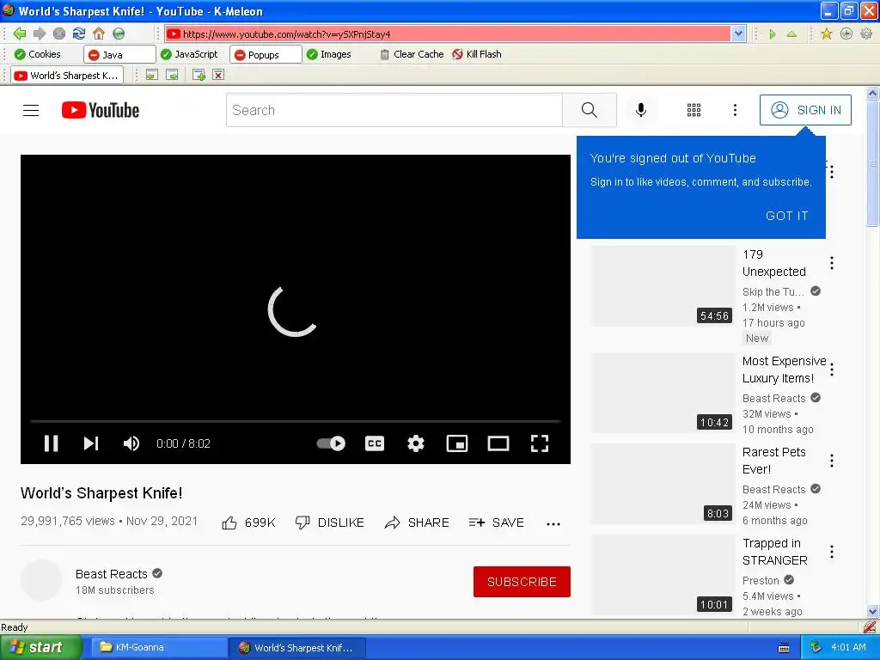Viewport: 880px width, 660px height.
Task: Click the YouTube logo
Action: pos(101,110)
